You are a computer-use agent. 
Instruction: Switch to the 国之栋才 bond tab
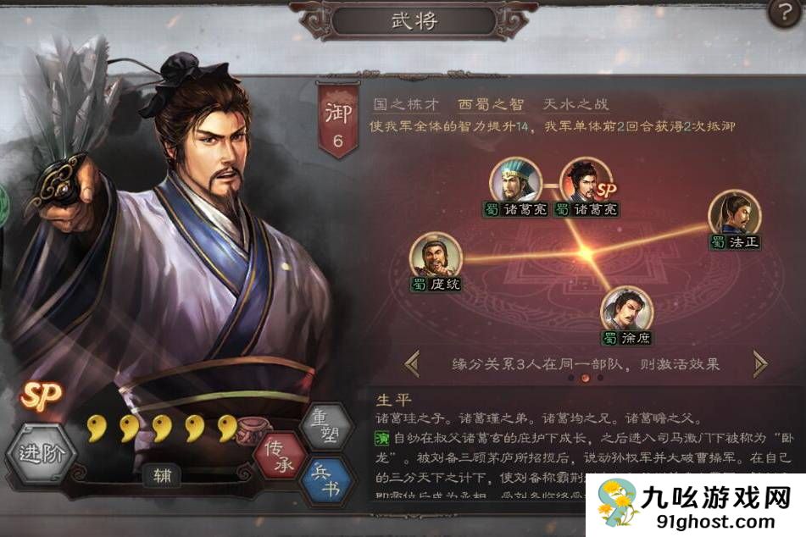pyautogui.click(x=406, y=104)
